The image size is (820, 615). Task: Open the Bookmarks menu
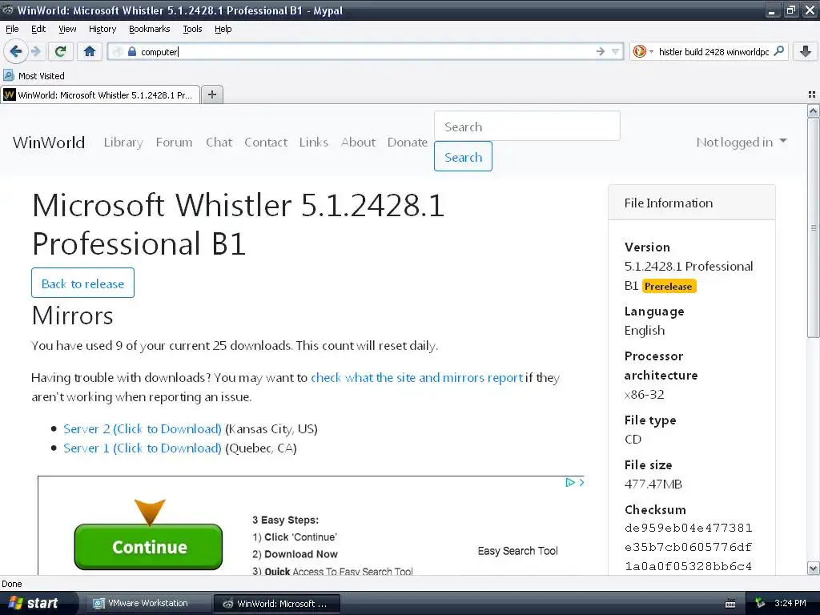150,29
